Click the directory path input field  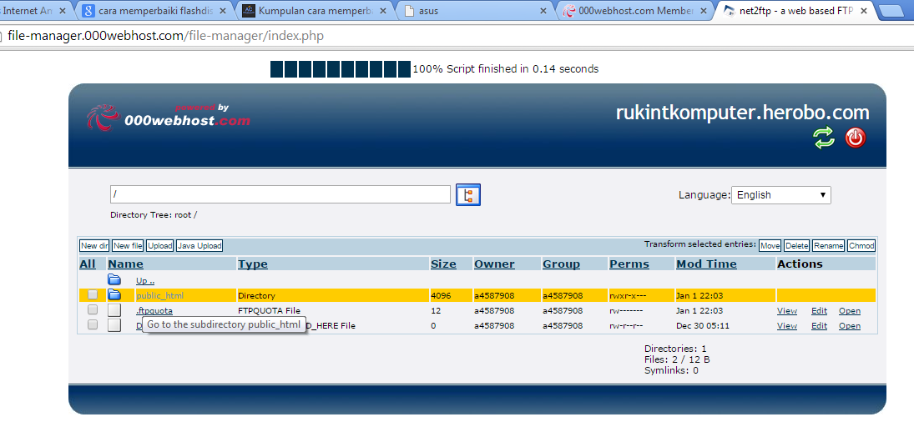point(280,194)
